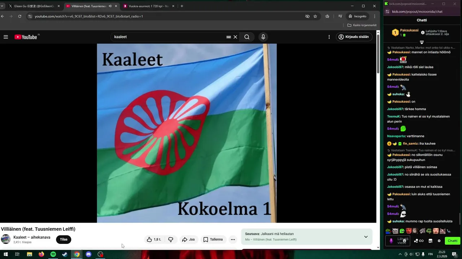Click fin_samiz username in chat
Viewport: 462px width, 259px height.
(410, 144)
